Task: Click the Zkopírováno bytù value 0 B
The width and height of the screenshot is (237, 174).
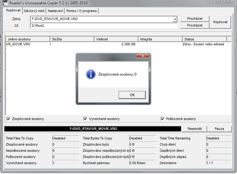Action: [x=142, y=144]
